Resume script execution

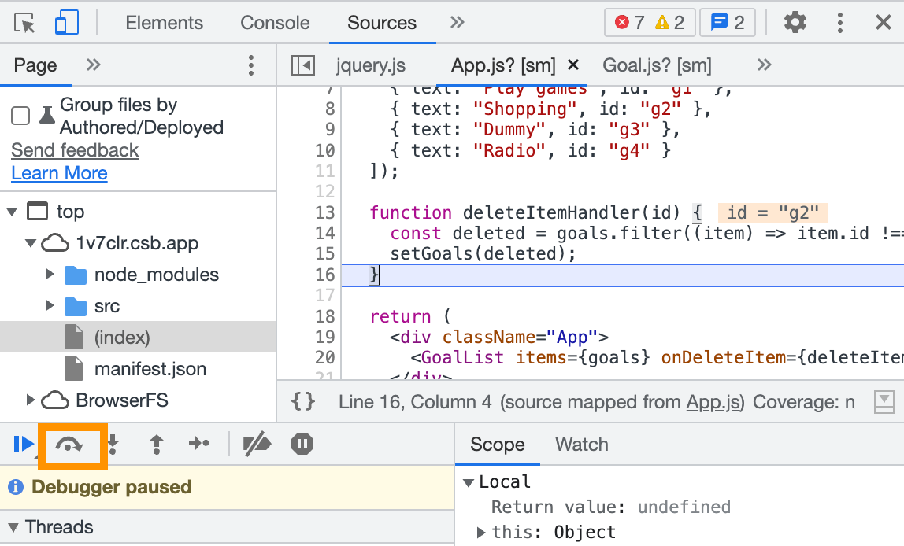pyautogui.click(x=23, y=444)
